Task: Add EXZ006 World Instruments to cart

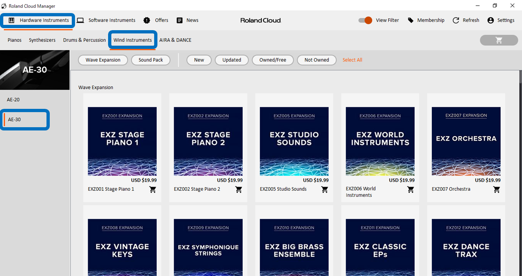Action: tap(411, 190)
